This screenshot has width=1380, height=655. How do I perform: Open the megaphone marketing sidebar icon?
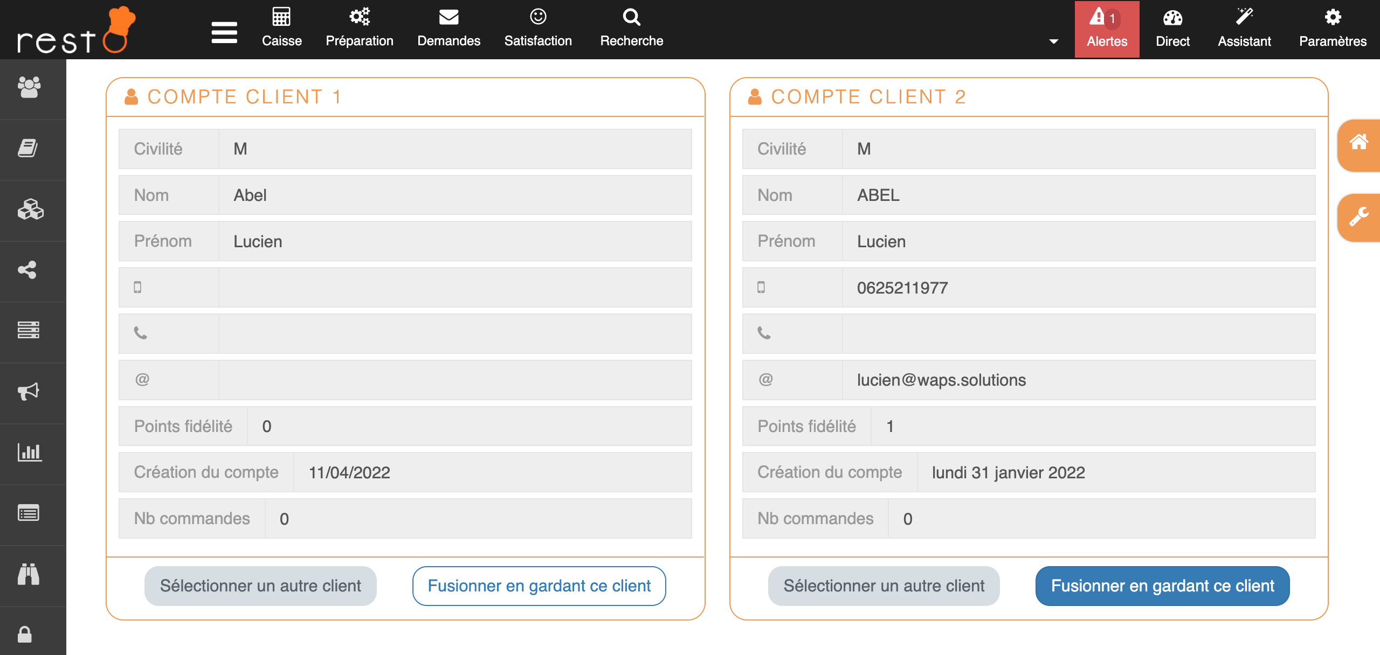coord(29,391)
